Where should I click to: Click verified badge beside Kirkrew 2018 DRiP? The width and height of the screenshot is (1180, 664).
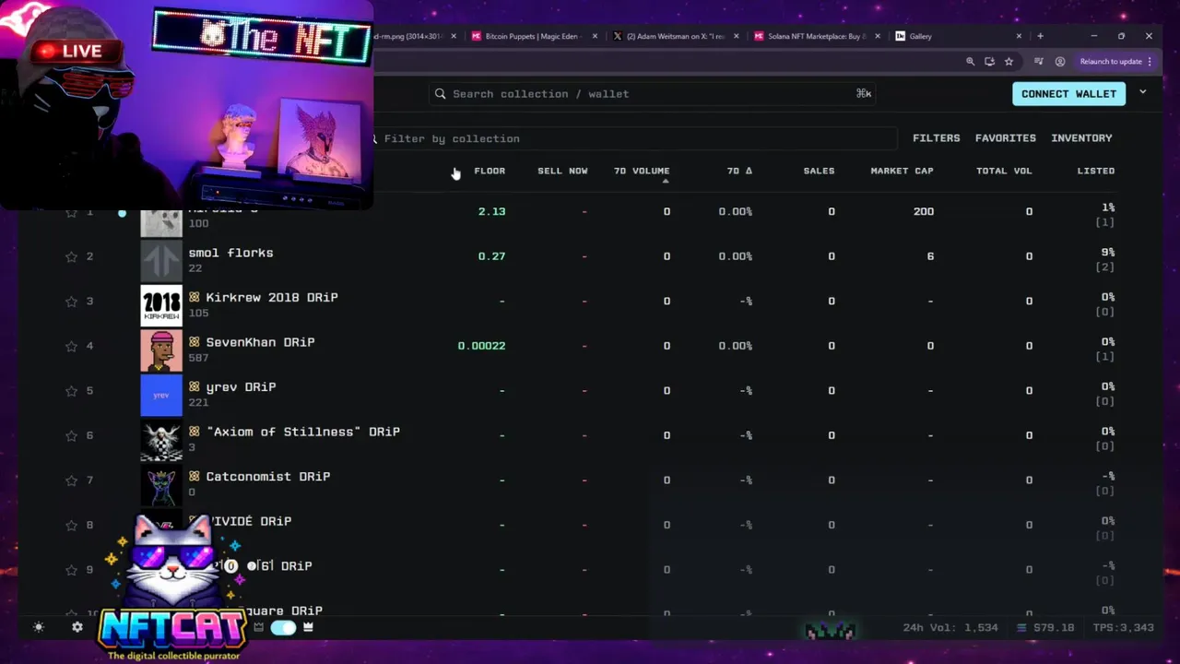point(195,297)
